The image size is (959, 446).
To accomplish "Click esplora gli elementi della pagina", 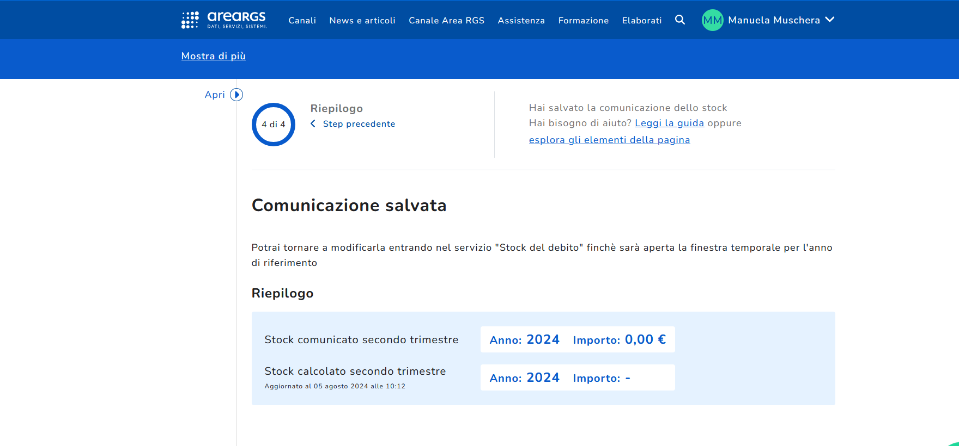I will tap(609, 140).
